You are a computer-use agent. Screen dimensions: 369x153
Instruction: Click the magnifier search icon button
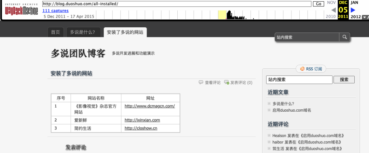344,37
